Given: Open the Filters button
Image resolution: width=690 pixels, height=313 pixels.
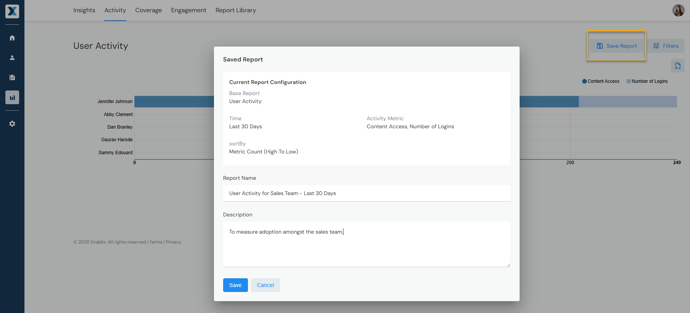Looking at the screenshot, I should 666,46.
